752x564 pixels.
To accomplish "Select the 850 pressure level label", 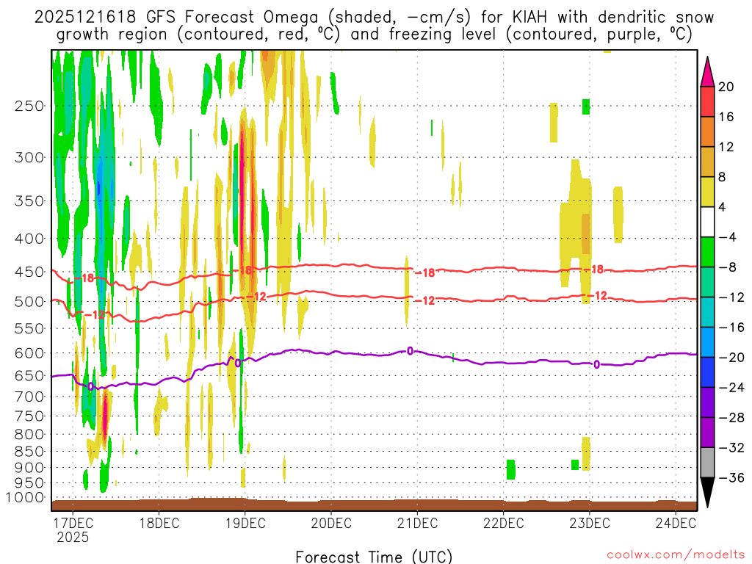I will [29, 452].
